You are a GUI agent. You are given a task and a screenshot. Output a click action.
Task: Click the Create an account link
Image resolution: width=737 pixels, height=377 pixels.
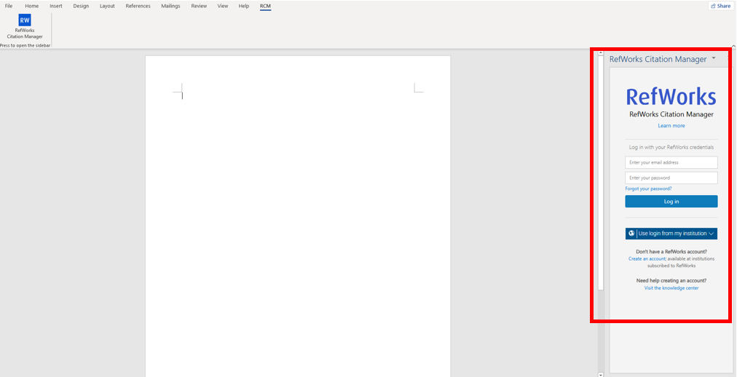pos(647,258)
